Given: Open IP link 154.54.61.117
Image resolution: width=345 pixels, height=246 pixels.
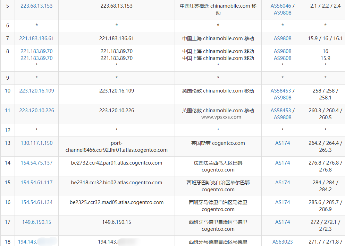Looking at the screenshot, I should click(x=36, y=183).
